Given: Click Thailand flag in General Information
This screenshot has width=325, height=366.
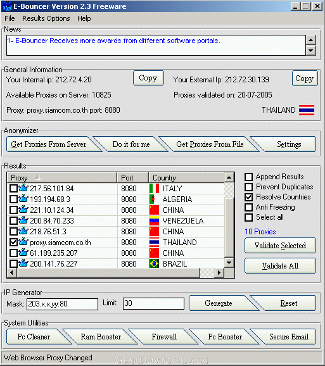Looking at the screenshot, I should point(307,110).
